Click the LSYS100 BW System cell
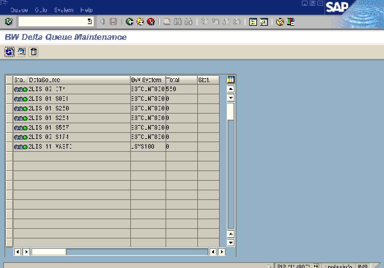Screen dimensions: 384x268 148,147
